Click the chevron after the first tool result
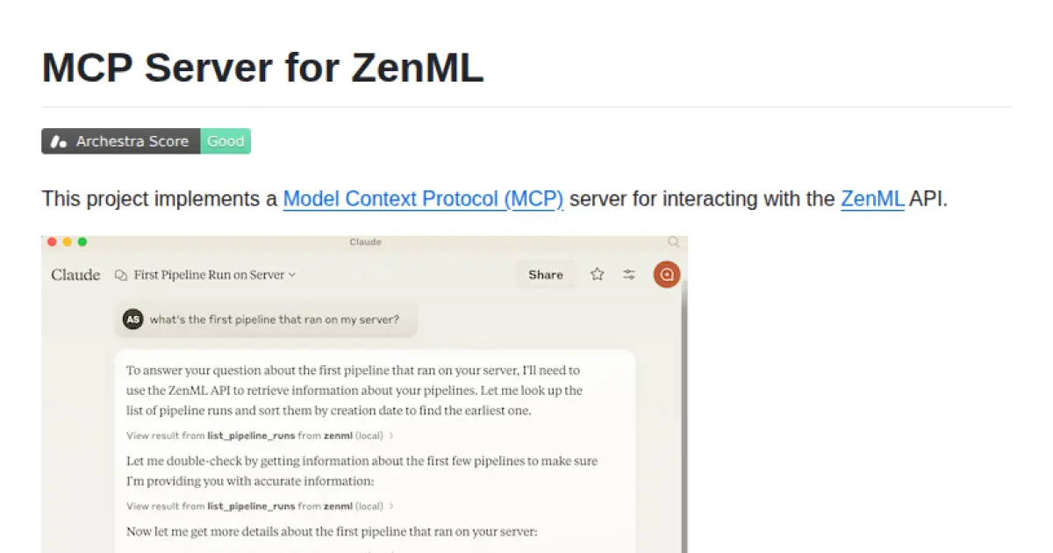Image resolution: width=1053 pixels, height=553 pixels. point(391,434)
